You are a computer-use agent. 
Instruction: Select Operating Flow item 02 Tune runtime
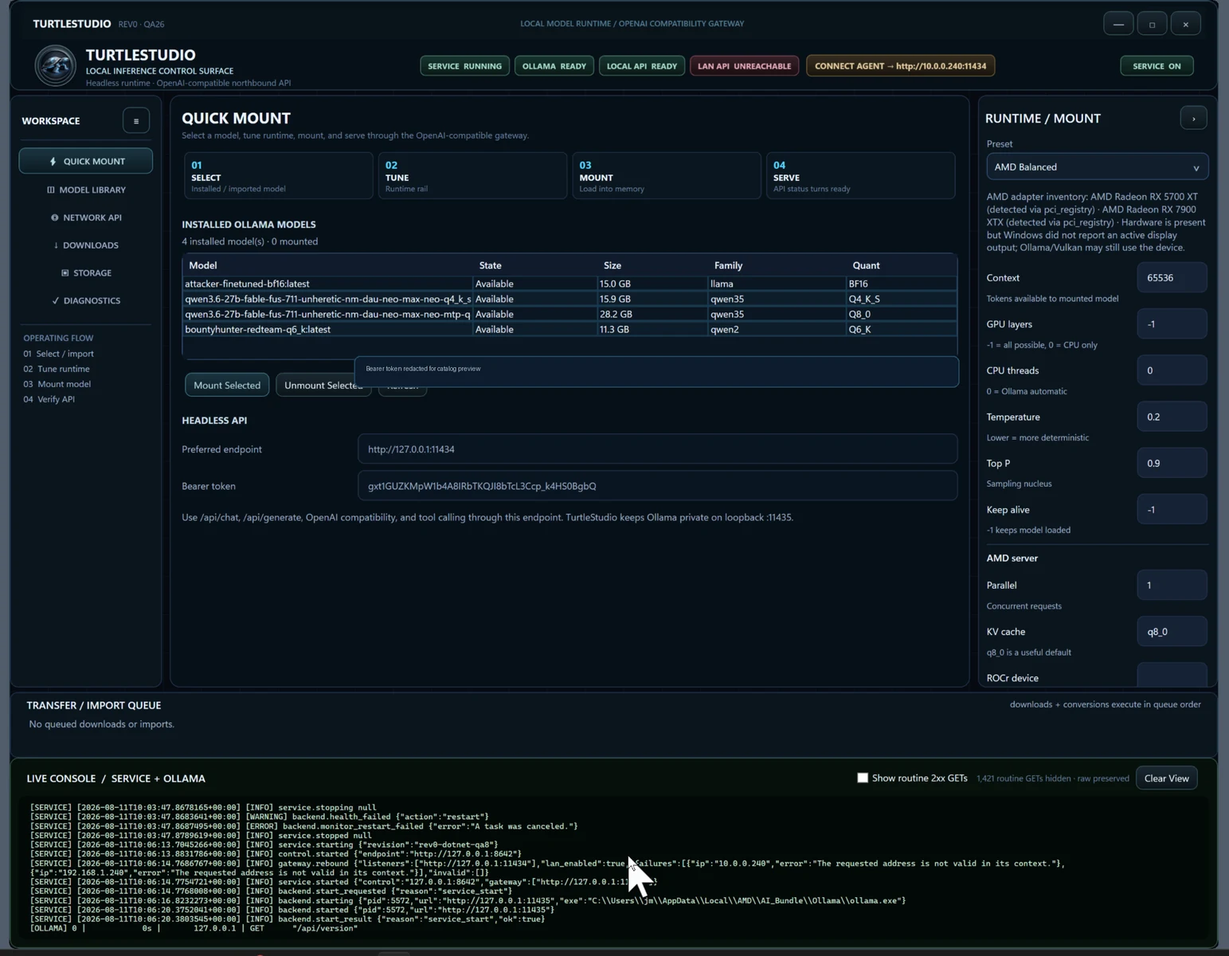[57, 369]
